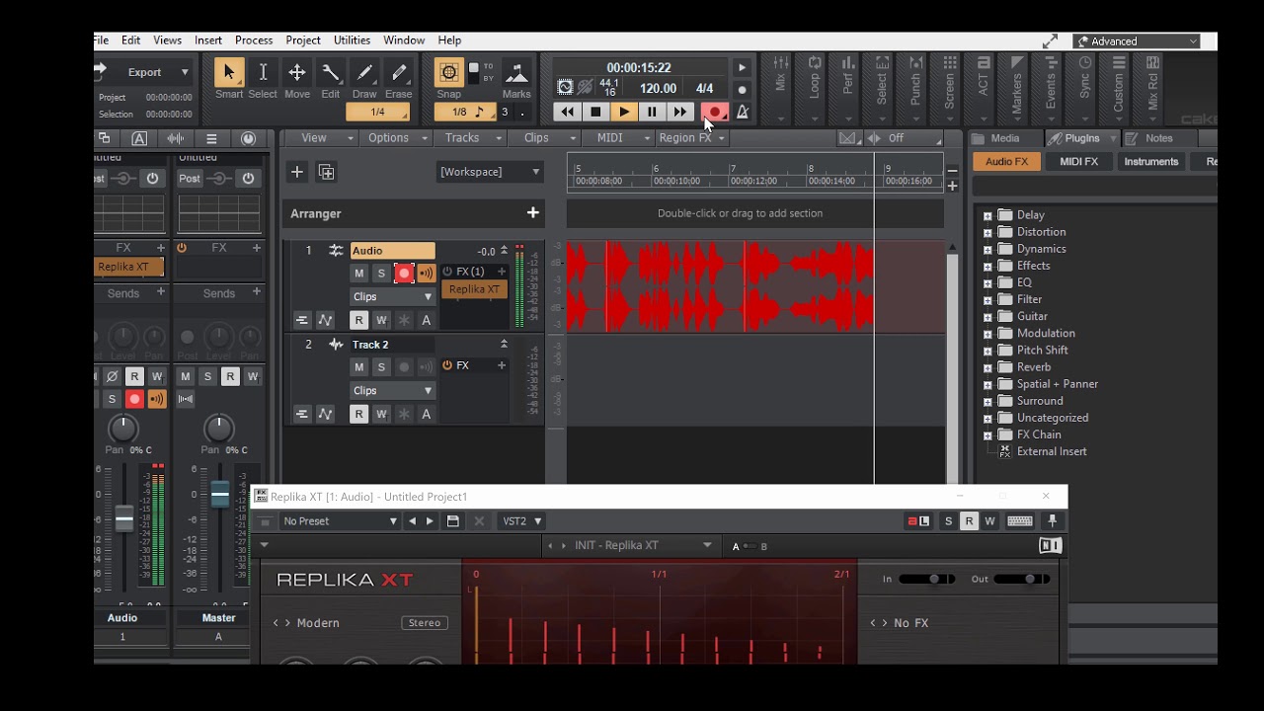The height and width of the screenshot is (711, 1264).
Task: Solo Track 2
Action: pyautogui.click(x=381, y=367)
